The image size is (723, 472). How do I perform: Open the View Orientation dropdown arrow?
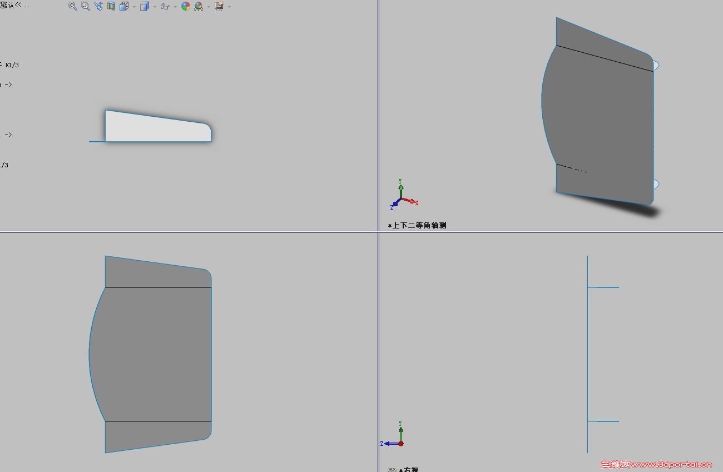pyautogui.click(x=134, y=7)
